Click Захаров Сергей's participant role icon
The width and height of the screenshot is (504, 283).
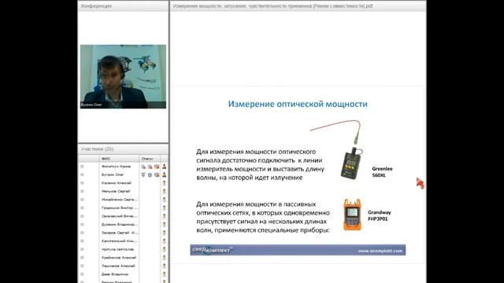pyautogui.click(x=165, y=233)
